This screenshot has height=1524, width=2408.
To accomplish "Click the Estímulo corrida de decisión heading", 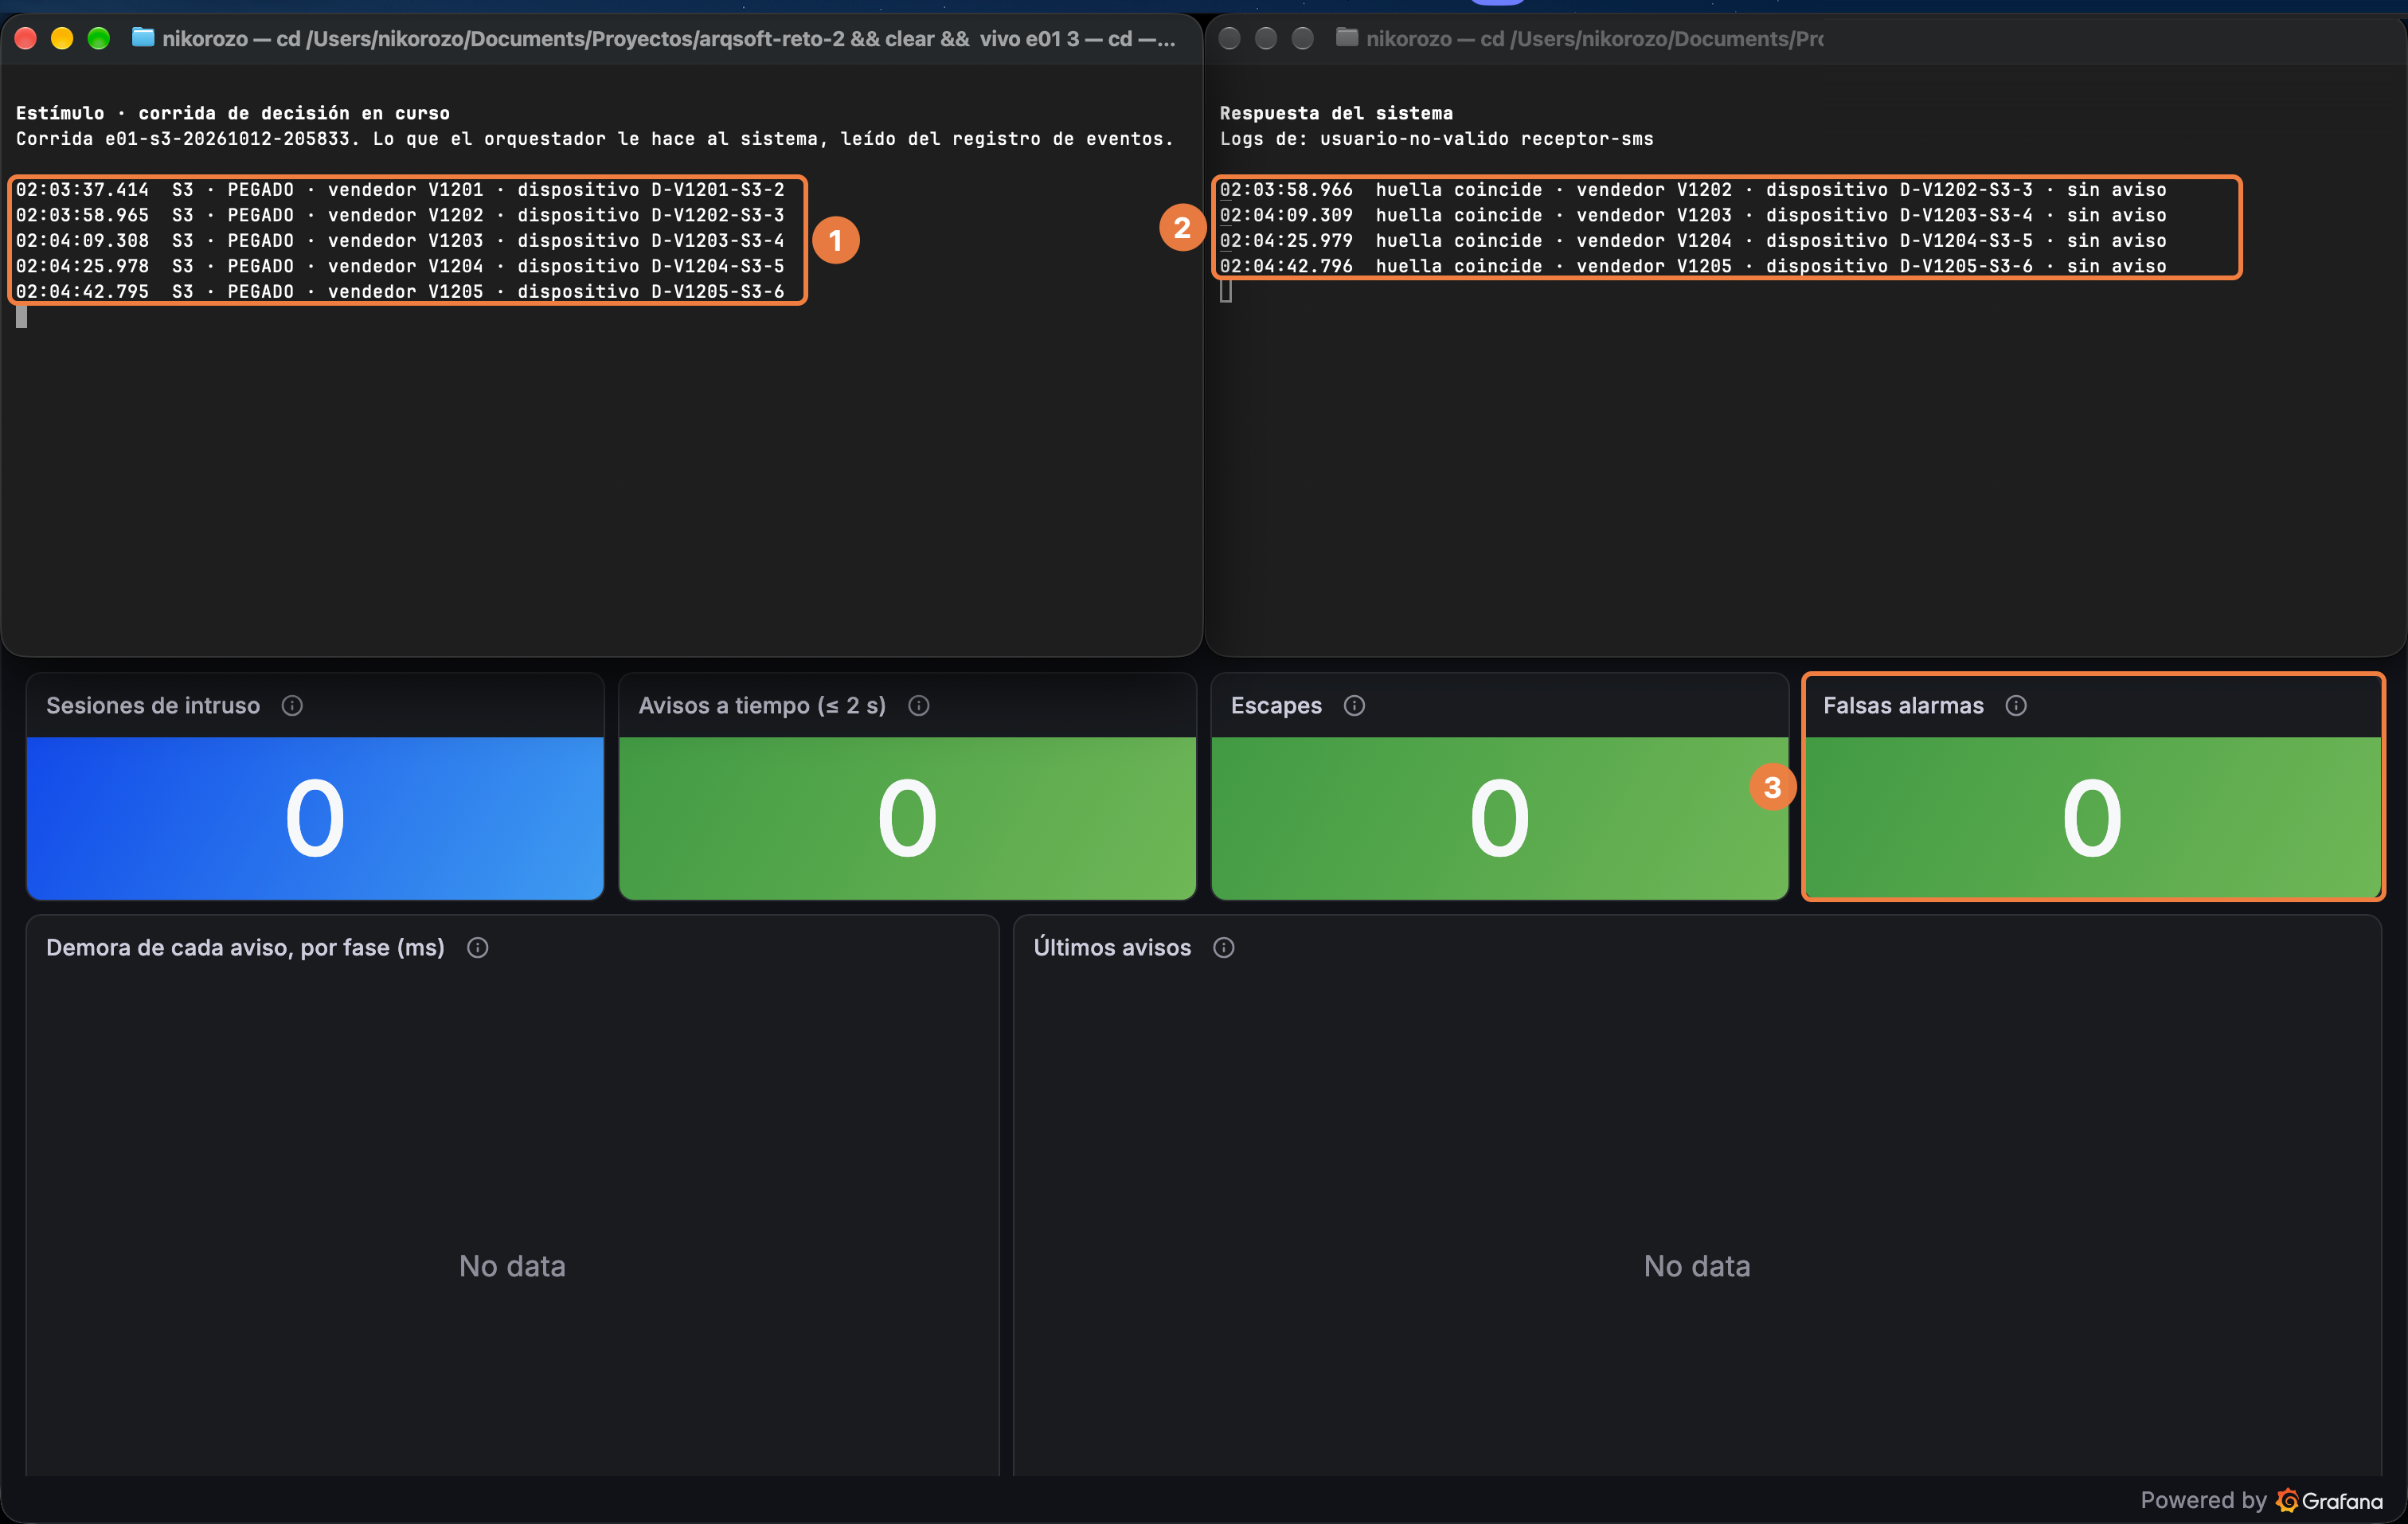I will coord(233,113).
